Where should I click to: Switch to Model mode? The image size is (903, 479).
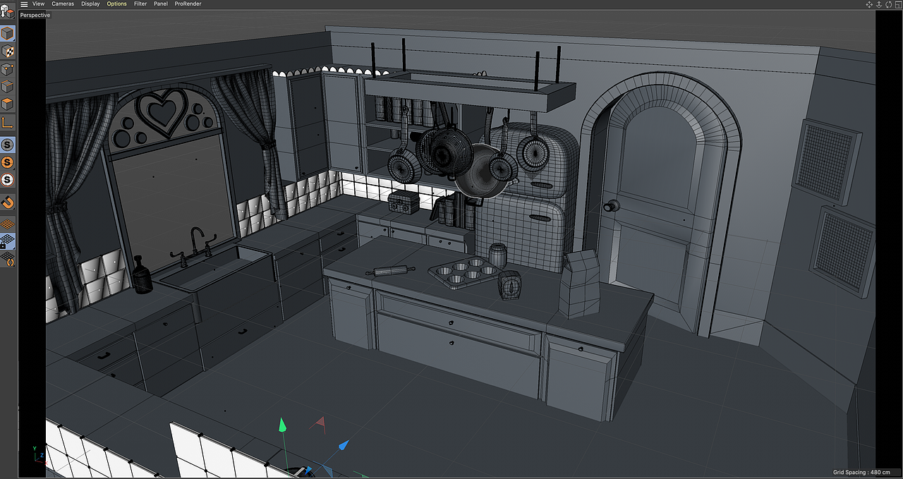8,33
